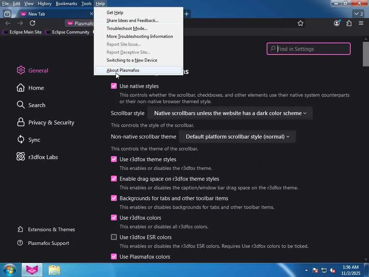Open General settings gear category
369x277 pixels.
point(32,70)
